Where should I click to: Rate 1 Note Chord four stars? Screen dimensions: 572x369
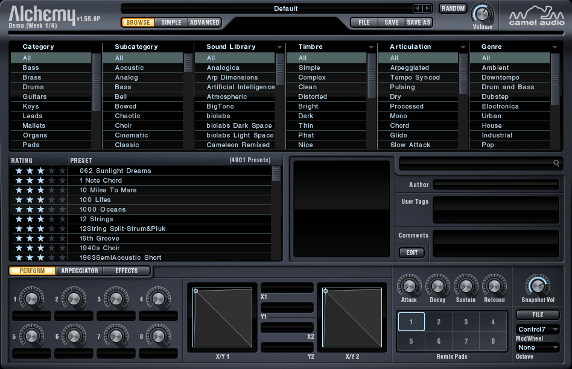click(x=52, y=180)
